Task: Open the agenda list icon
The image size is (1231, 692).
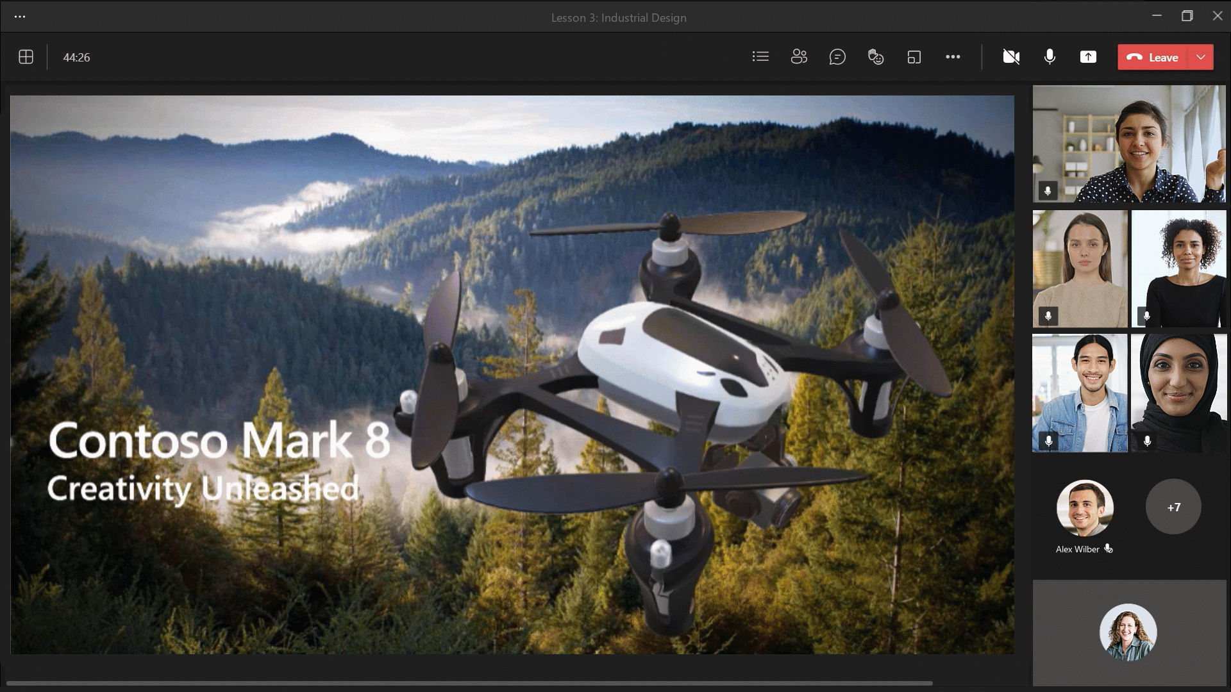Action: click(x=760, y=57)
